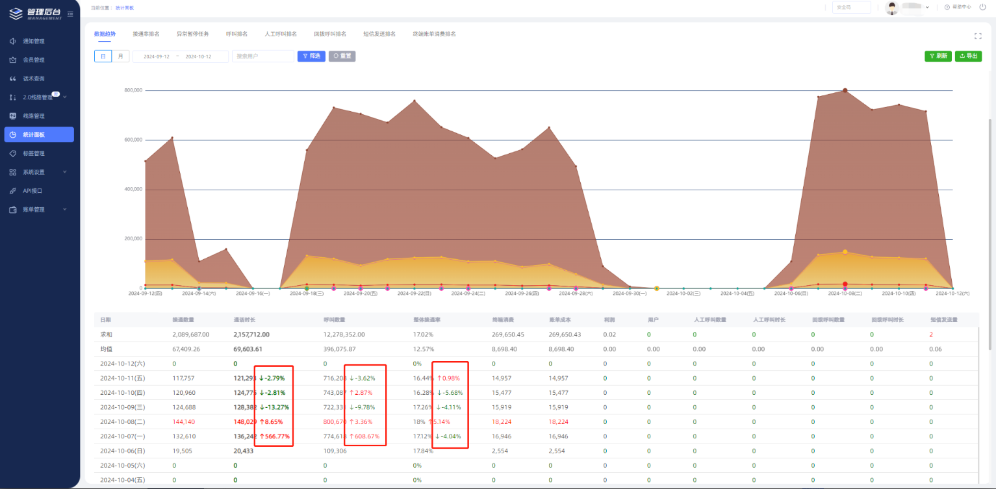Screen dimensions: 996x489
Task: Click the API接口 plug icon
Action: coord(12,191)
